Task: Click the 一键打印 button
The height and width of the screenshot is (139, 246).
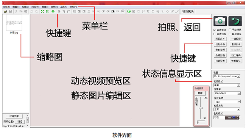Action: point(236,39)
